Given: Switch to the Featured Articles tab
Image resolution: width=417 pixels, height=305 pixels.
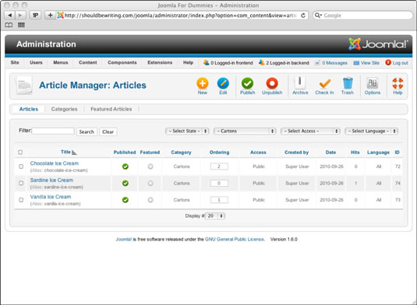Looking at the screenshot, I should click(111, 109).
